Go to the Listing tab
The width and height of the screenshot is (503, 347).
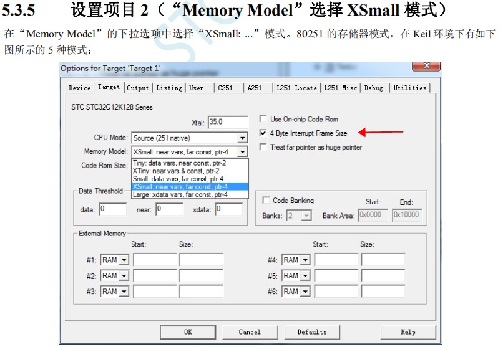(169, 88)
